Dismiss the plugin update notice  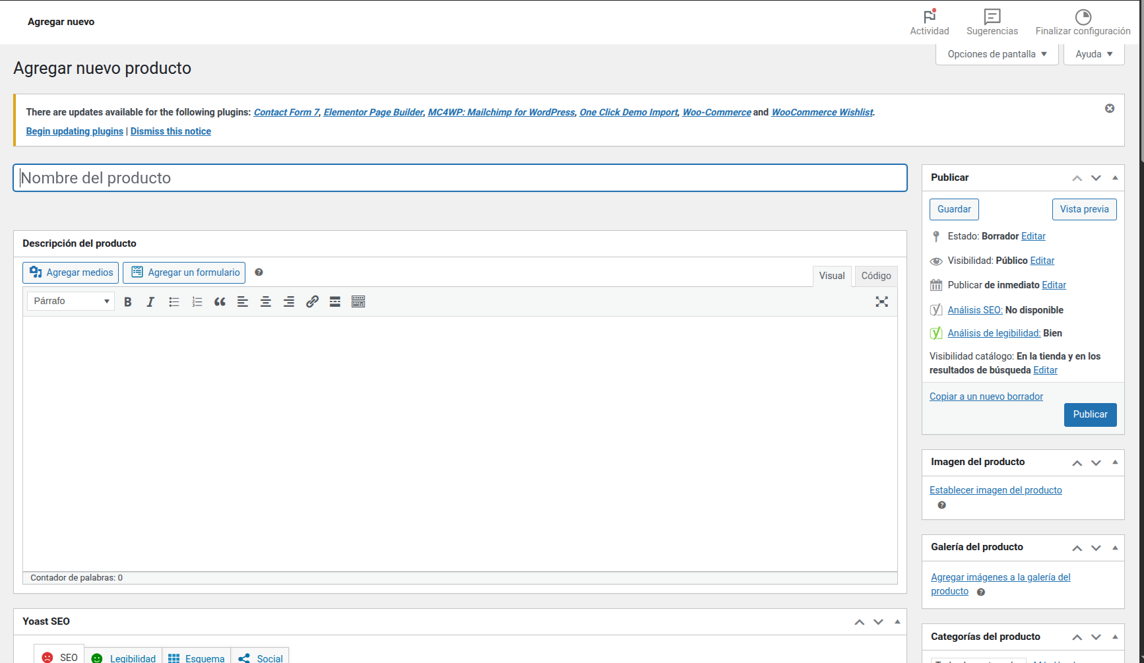click(x=1110, y=108)
